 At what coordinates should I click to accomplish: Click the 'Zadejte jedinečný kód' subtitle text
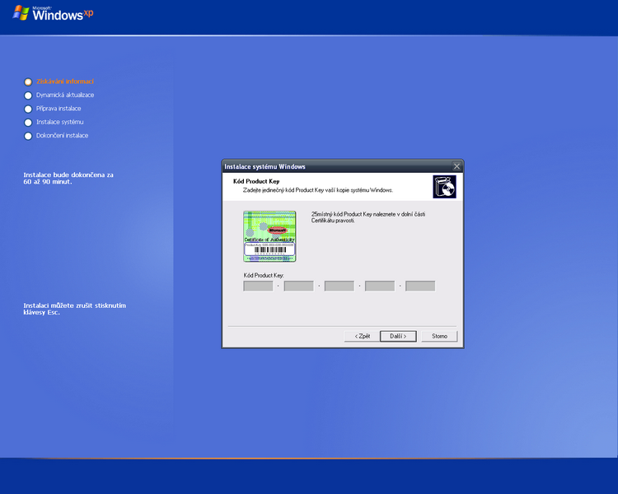pos(318,190)
